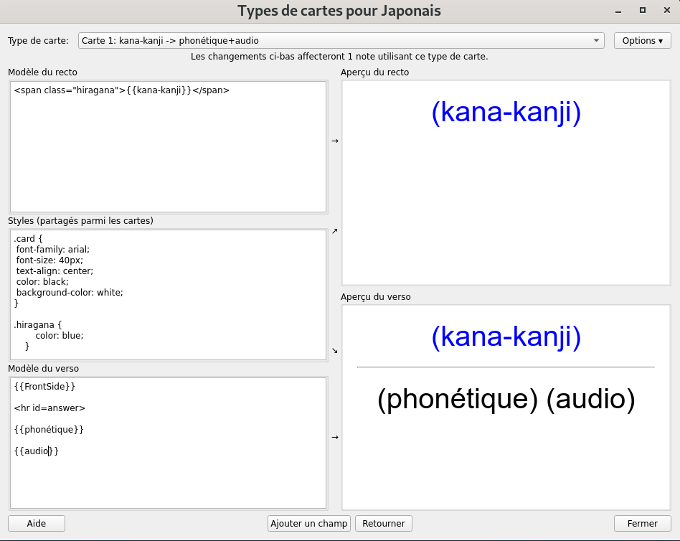The width and height of the screenshot is (680, 541).
Task: Click the Aide button
Action: (37, 524)
